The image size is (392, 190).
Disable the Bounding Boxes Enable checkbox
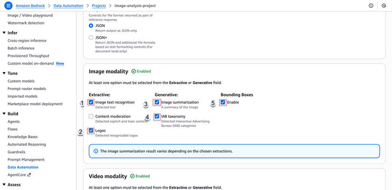click(223, 102)
